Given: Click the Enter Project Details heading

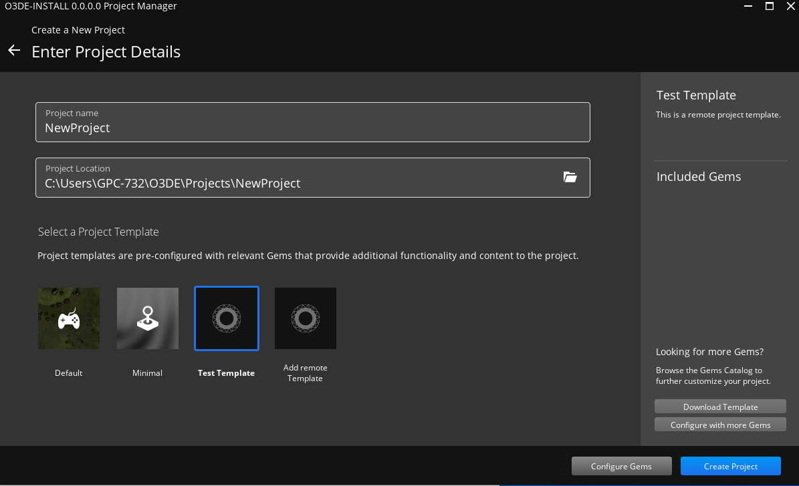Looking at the screenshot, I should pos(106,51).
